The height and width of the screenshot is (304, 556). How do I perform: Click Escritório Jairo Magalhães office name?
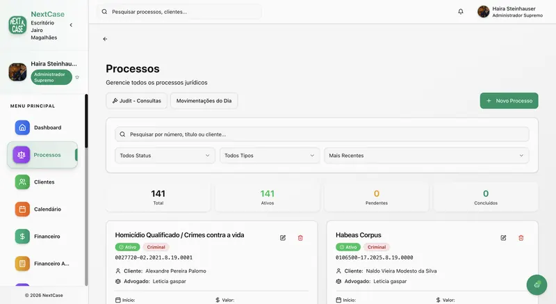[x=44, y=30]
